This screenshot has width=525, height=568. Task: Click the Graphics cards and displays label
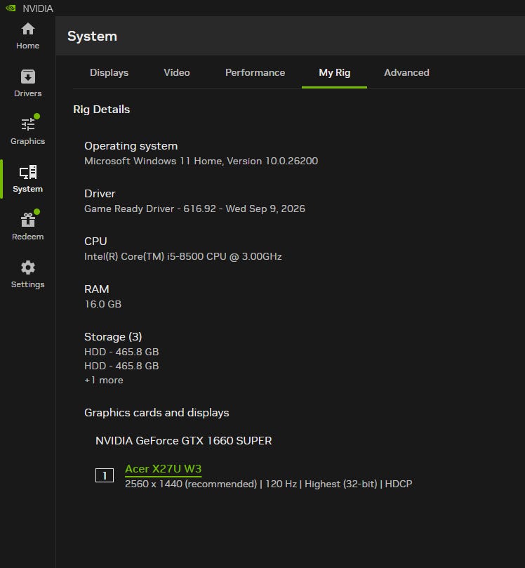point(157,413)
